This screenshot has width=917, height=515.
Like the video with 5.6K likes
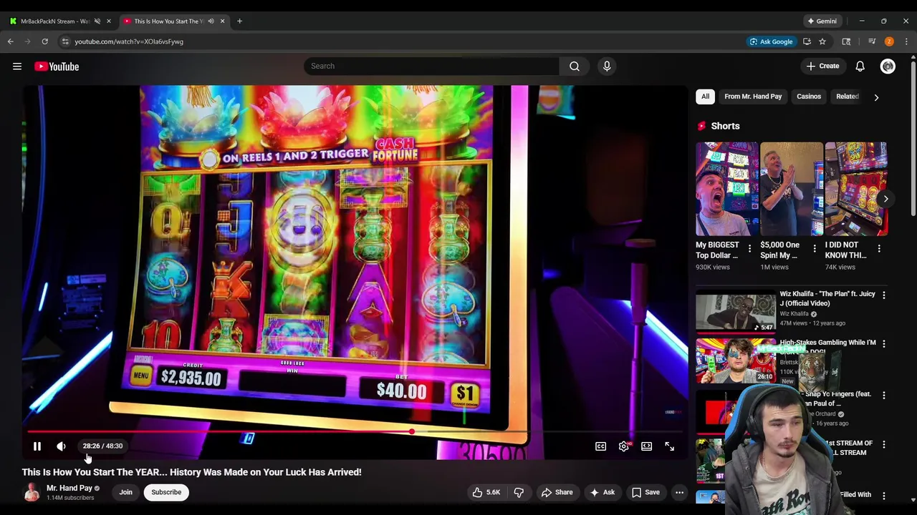coord(486,492)
